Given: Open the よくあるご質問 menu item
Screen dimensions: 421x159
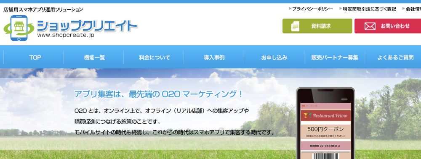Looking at the screenshot, I should (x=395, y=57).
